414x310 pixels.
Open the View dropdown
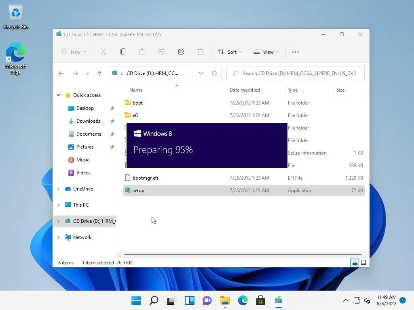[266, 52]
